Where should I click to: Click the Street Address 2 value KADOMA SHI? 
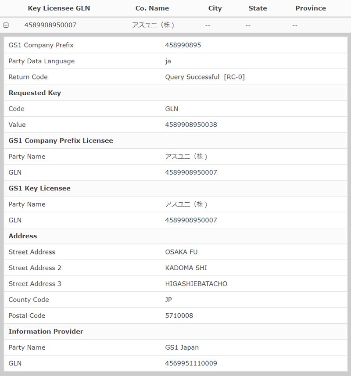click(186, 268)
